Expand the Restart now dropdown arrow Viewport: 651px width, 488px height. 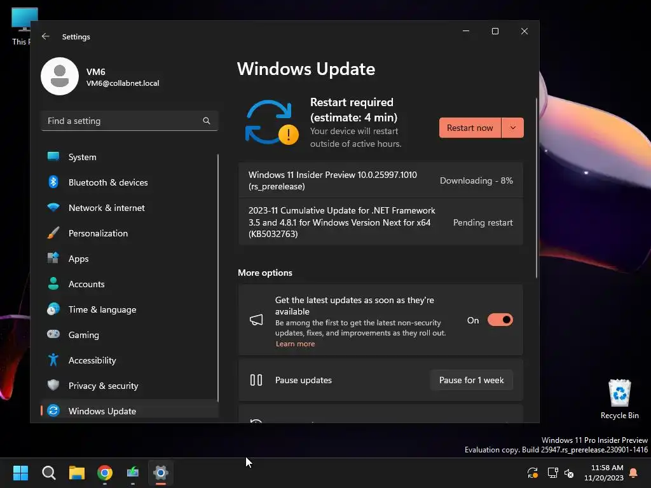pyautogui.click(x=513, y=128)
